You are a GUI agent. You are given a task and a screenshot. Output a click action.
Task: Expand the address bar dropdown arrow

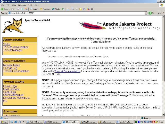pyautogui.click(x=146, y=13)
